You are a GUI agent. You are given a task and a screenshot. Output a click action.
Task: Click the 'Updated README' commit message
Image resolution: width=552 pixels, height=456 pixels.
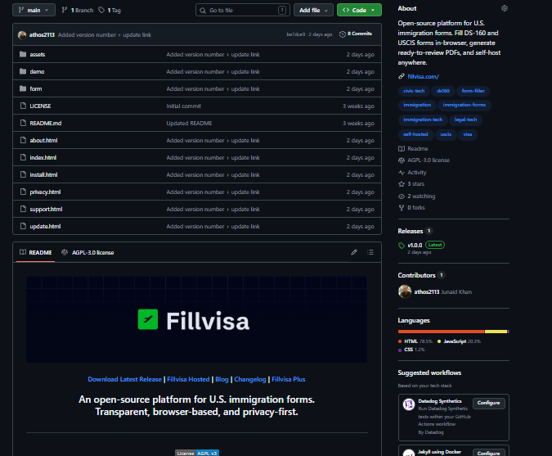189,124
